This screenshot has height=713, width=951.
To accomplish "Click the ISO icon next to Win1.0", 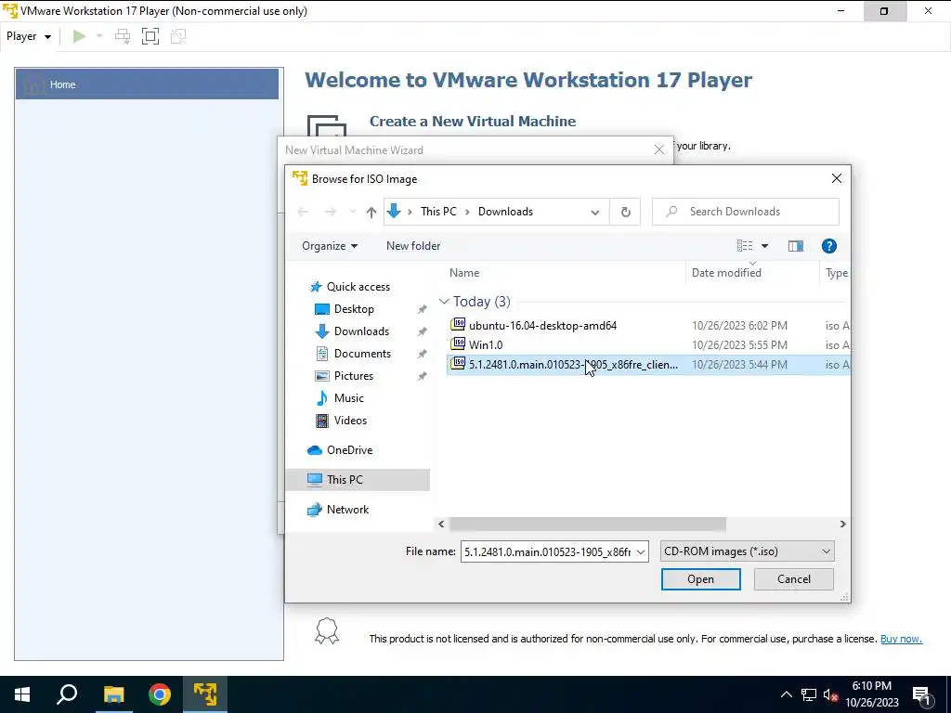I will click(459, 344).
